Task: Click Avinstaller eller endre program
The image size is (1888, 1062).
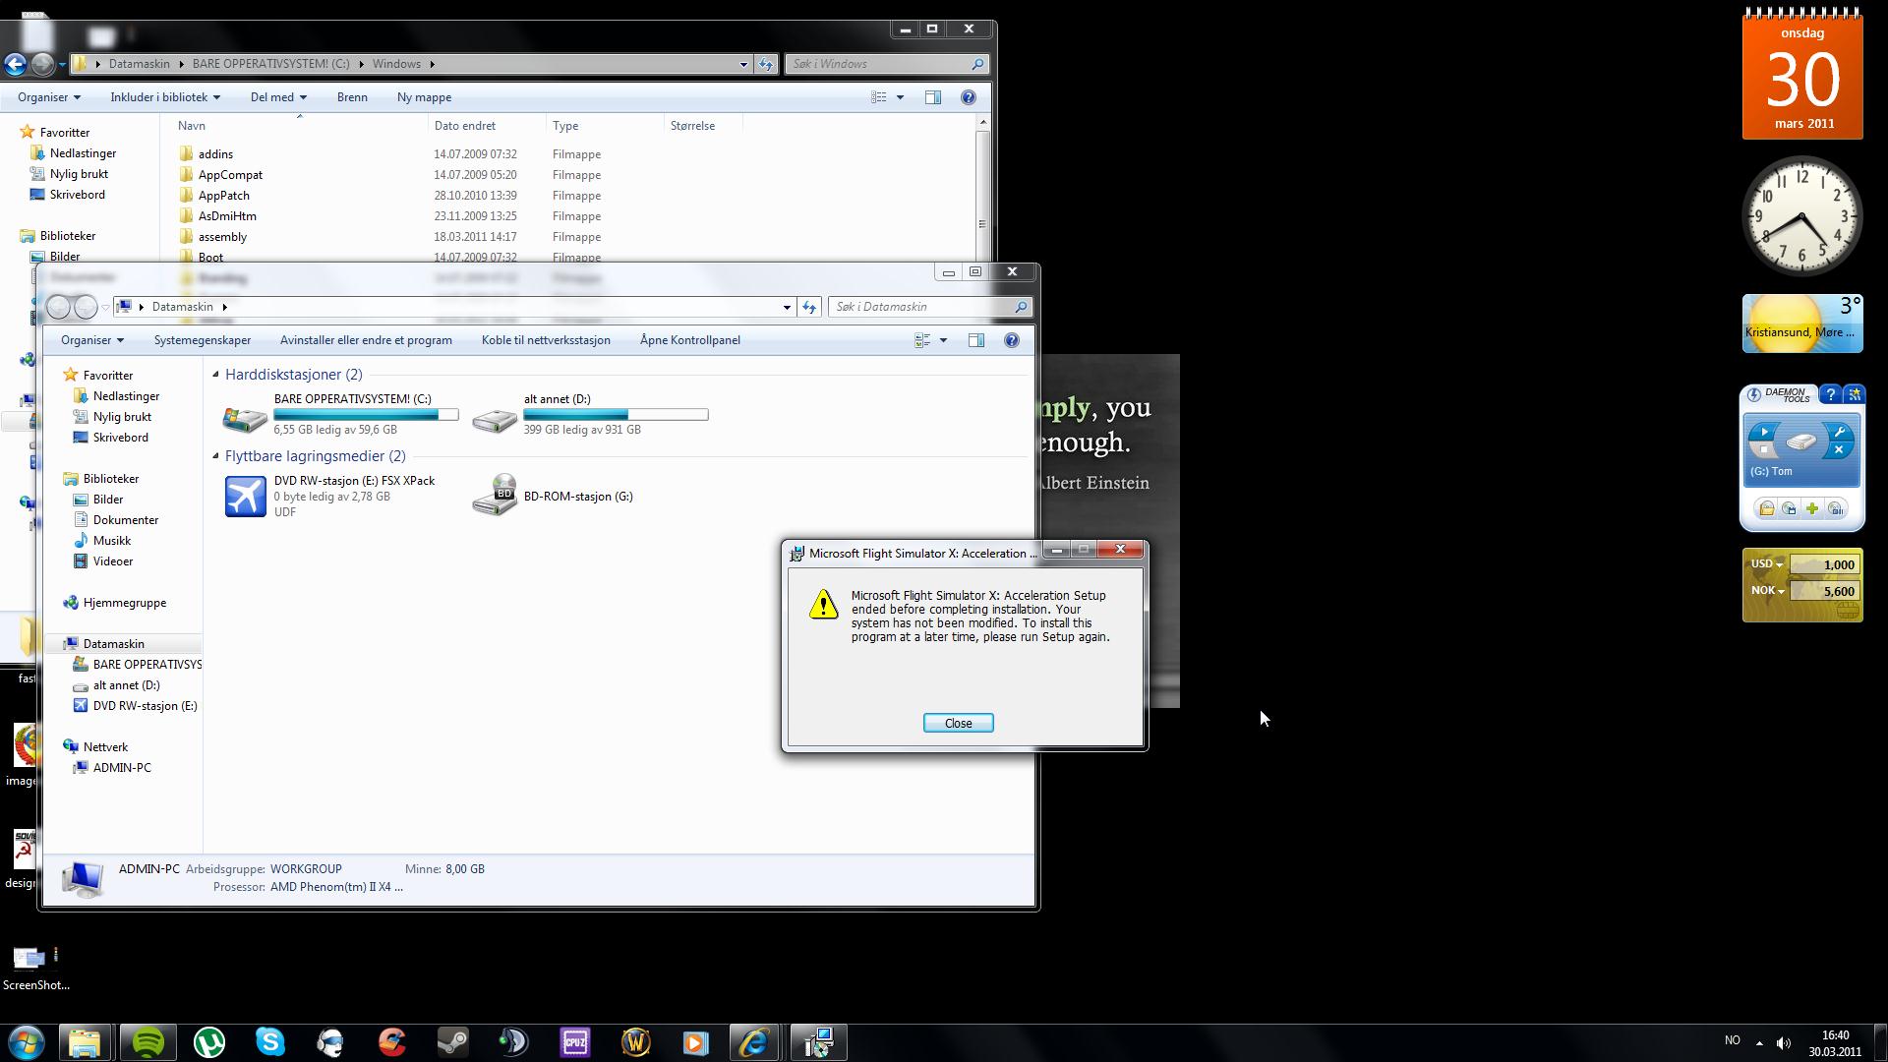Action: click(366, 340)
